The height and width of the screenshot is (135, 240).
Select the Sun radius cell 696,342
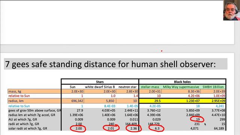(x=77, y=101)
